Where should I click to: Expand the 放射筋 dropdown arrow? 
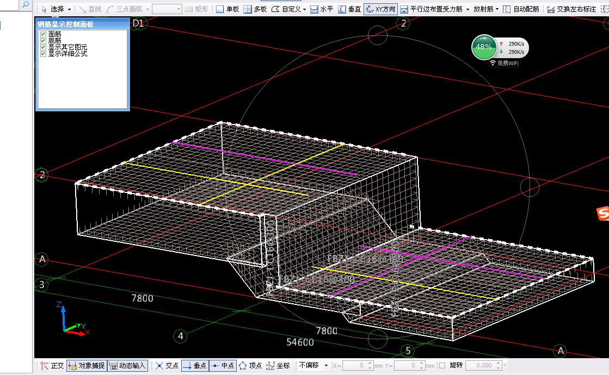pyautogui.click(x=497, y=9)
